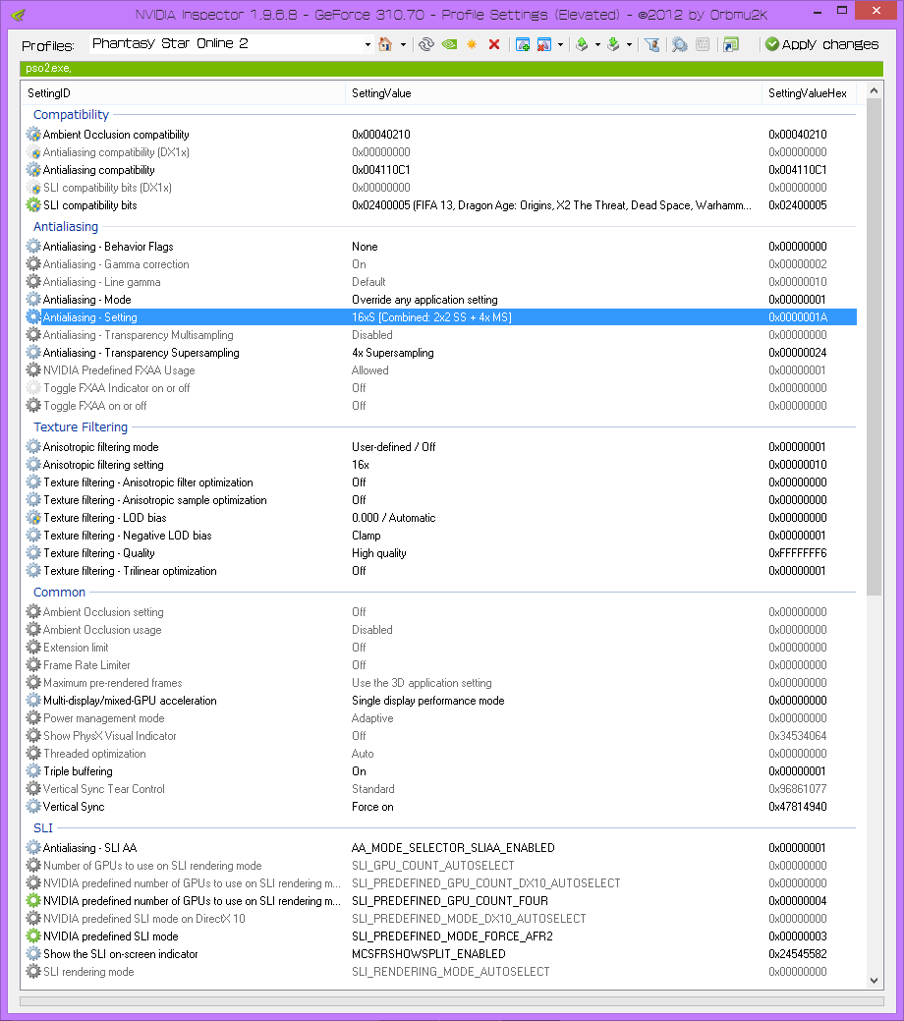Image resolution: width=904 pixels, height=1021 pixels.
Task: Click the '4x Supersampling' value
Action: click(393, 352)
